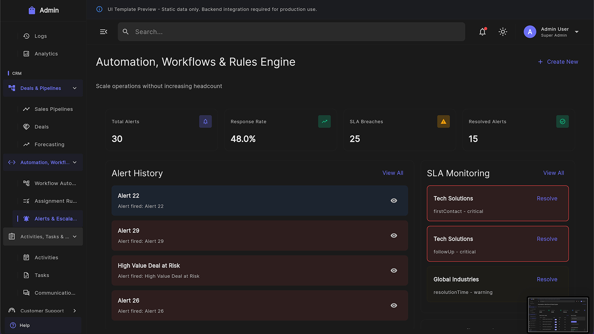Collapse Activities, Tasks section chevron

tap(75, 237)
